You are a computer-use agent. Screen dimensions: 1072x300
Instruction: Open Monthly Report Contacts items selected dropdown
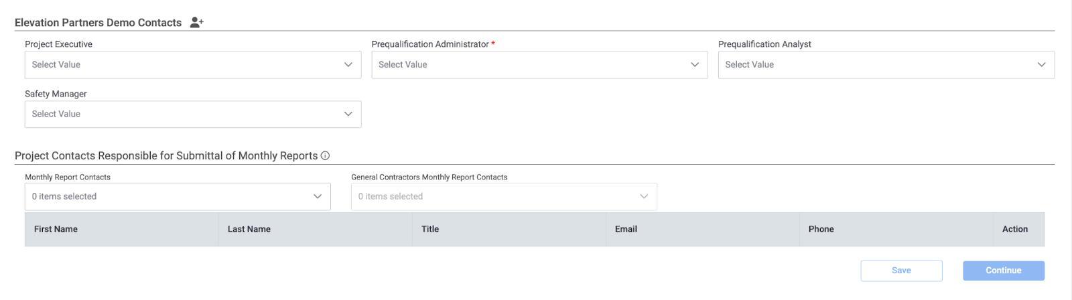click(178, 197)
